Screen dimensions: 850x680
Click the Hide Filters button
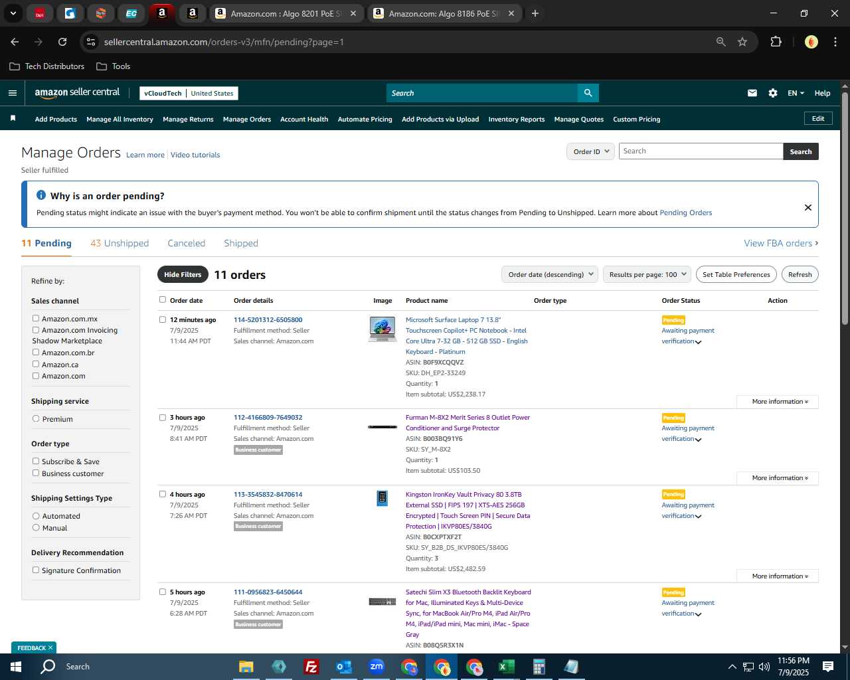tap(183, 274)
